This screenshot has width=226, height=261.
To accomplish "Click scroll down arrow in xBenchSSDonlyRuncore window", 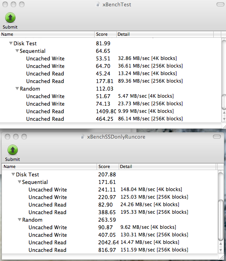I will pos(220,250).
